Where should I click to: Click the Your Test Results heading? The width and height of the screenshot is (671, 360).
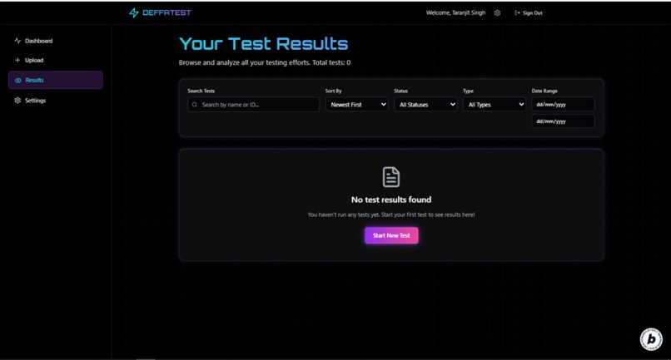point(264,43)
